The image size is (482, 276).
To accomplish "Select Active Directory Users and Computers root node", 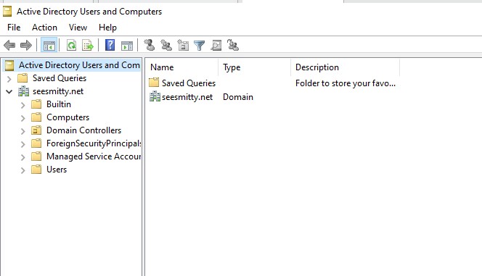I will 79,65.
